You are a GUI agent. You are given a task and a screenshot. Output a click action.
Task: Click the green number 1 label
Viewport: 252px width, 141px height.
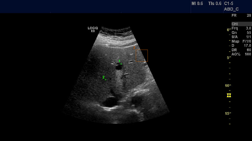(119, 61)
